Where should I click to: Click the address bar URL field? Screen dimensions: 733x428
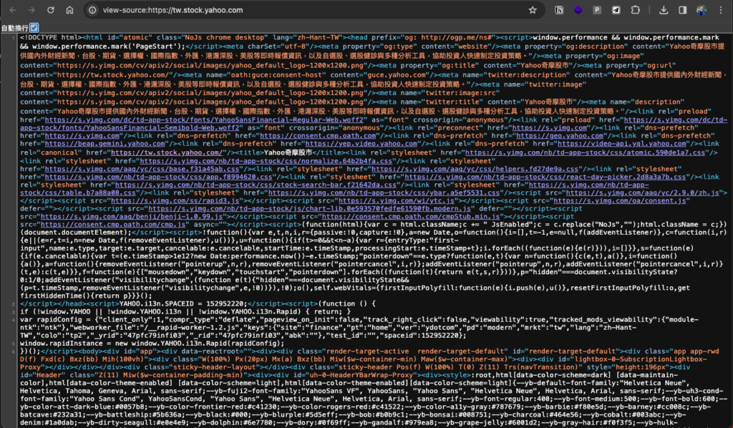point(309,10)
